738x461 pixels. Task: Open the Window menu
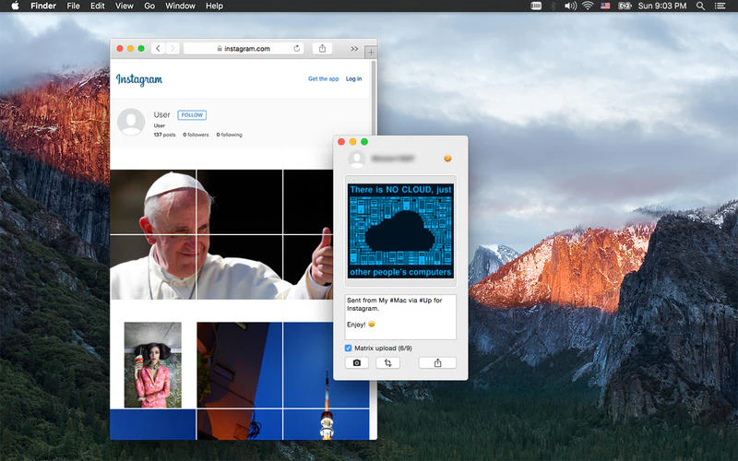(180, 6)
